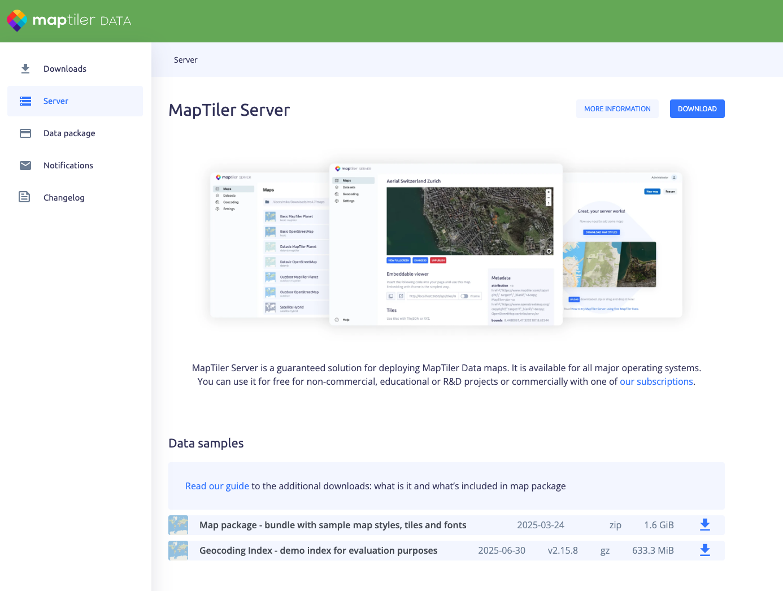Click the '633.3 MiB' file size
This screenshot has width=783, height=591.
click(x=653, y=550)
